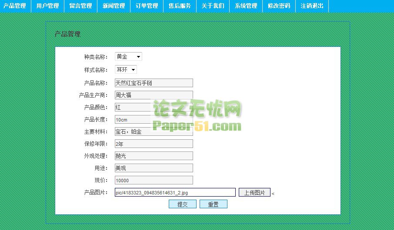
Task: Click 修改密码 in the top navigation
Action: point(279,6)
